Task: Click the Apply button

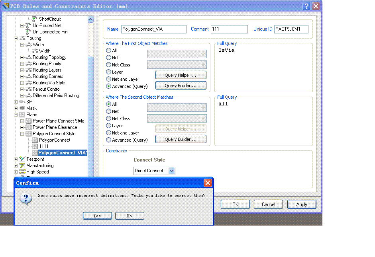Action: (302, 204)
